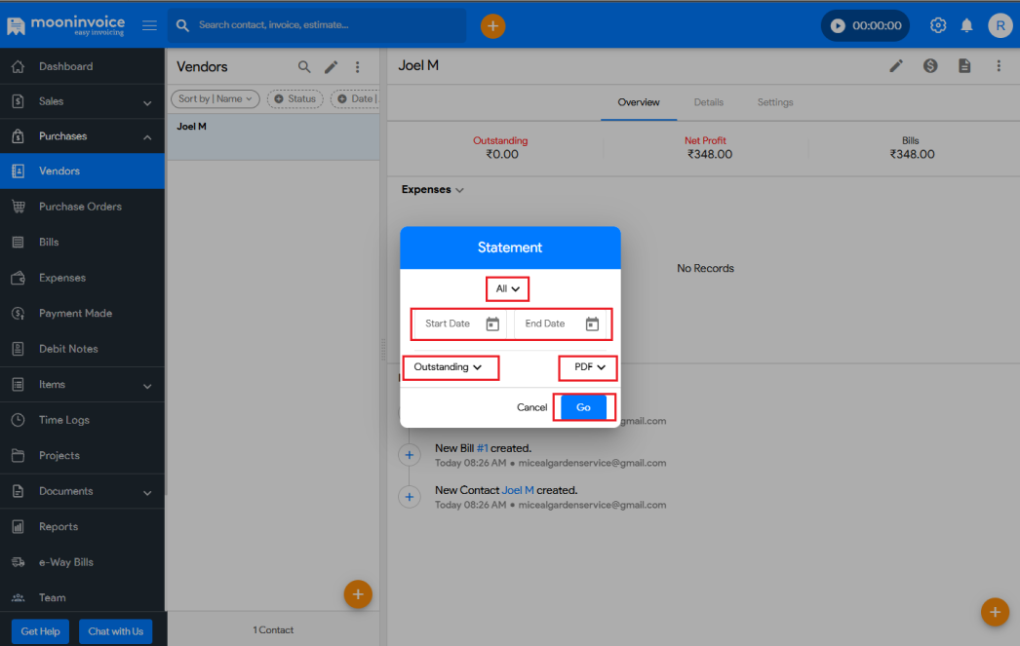Image resolution: width=1020 pixels, height=646 pixels.
Task: Open the vendor list search icon
Action: click(305, 66)
